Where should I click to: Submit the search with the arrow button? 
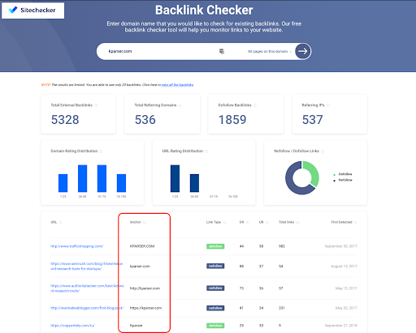303,51
